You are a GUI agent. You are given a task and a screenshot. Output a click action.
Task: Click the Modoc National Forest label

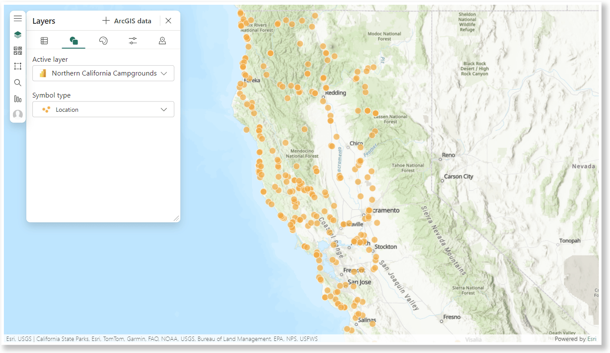pyautogui.click(x=384, y=36)
